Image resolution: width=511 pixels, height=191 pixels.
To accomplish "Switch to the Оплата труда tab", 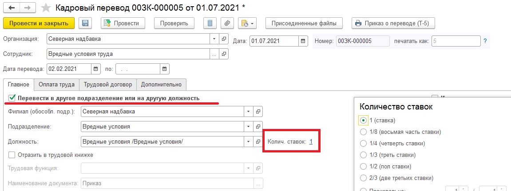I will click(x=56, y=84).
